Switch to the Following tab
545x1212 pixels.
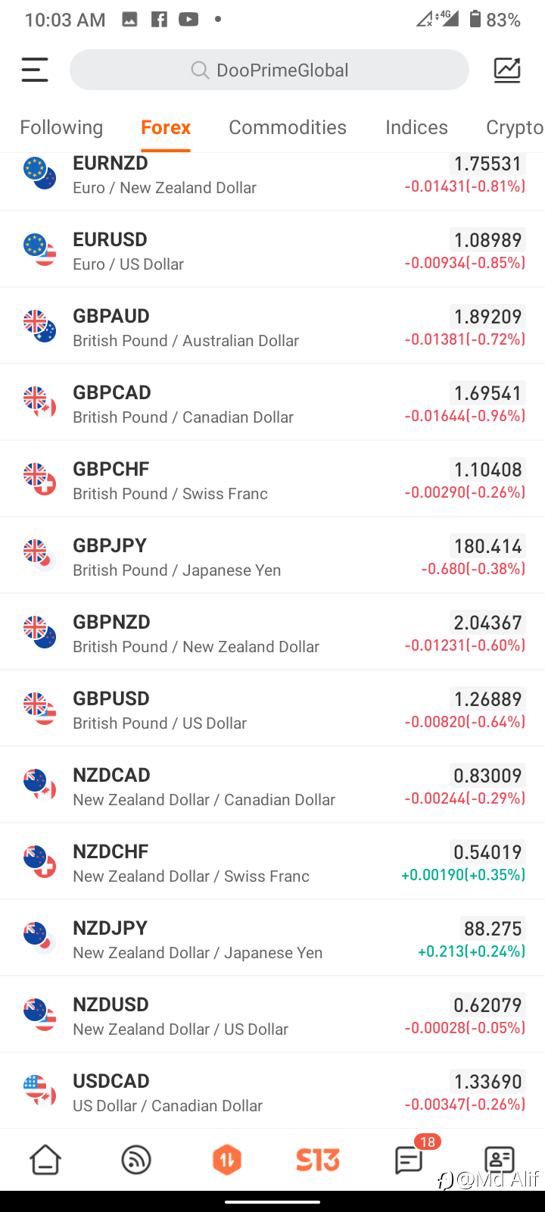point(61,127)
